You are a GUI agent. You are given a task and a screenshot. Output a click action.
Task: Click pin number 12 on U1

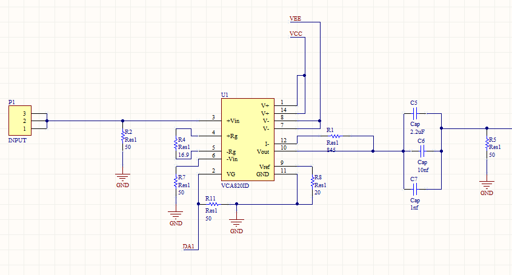click(x=283, y=140)
